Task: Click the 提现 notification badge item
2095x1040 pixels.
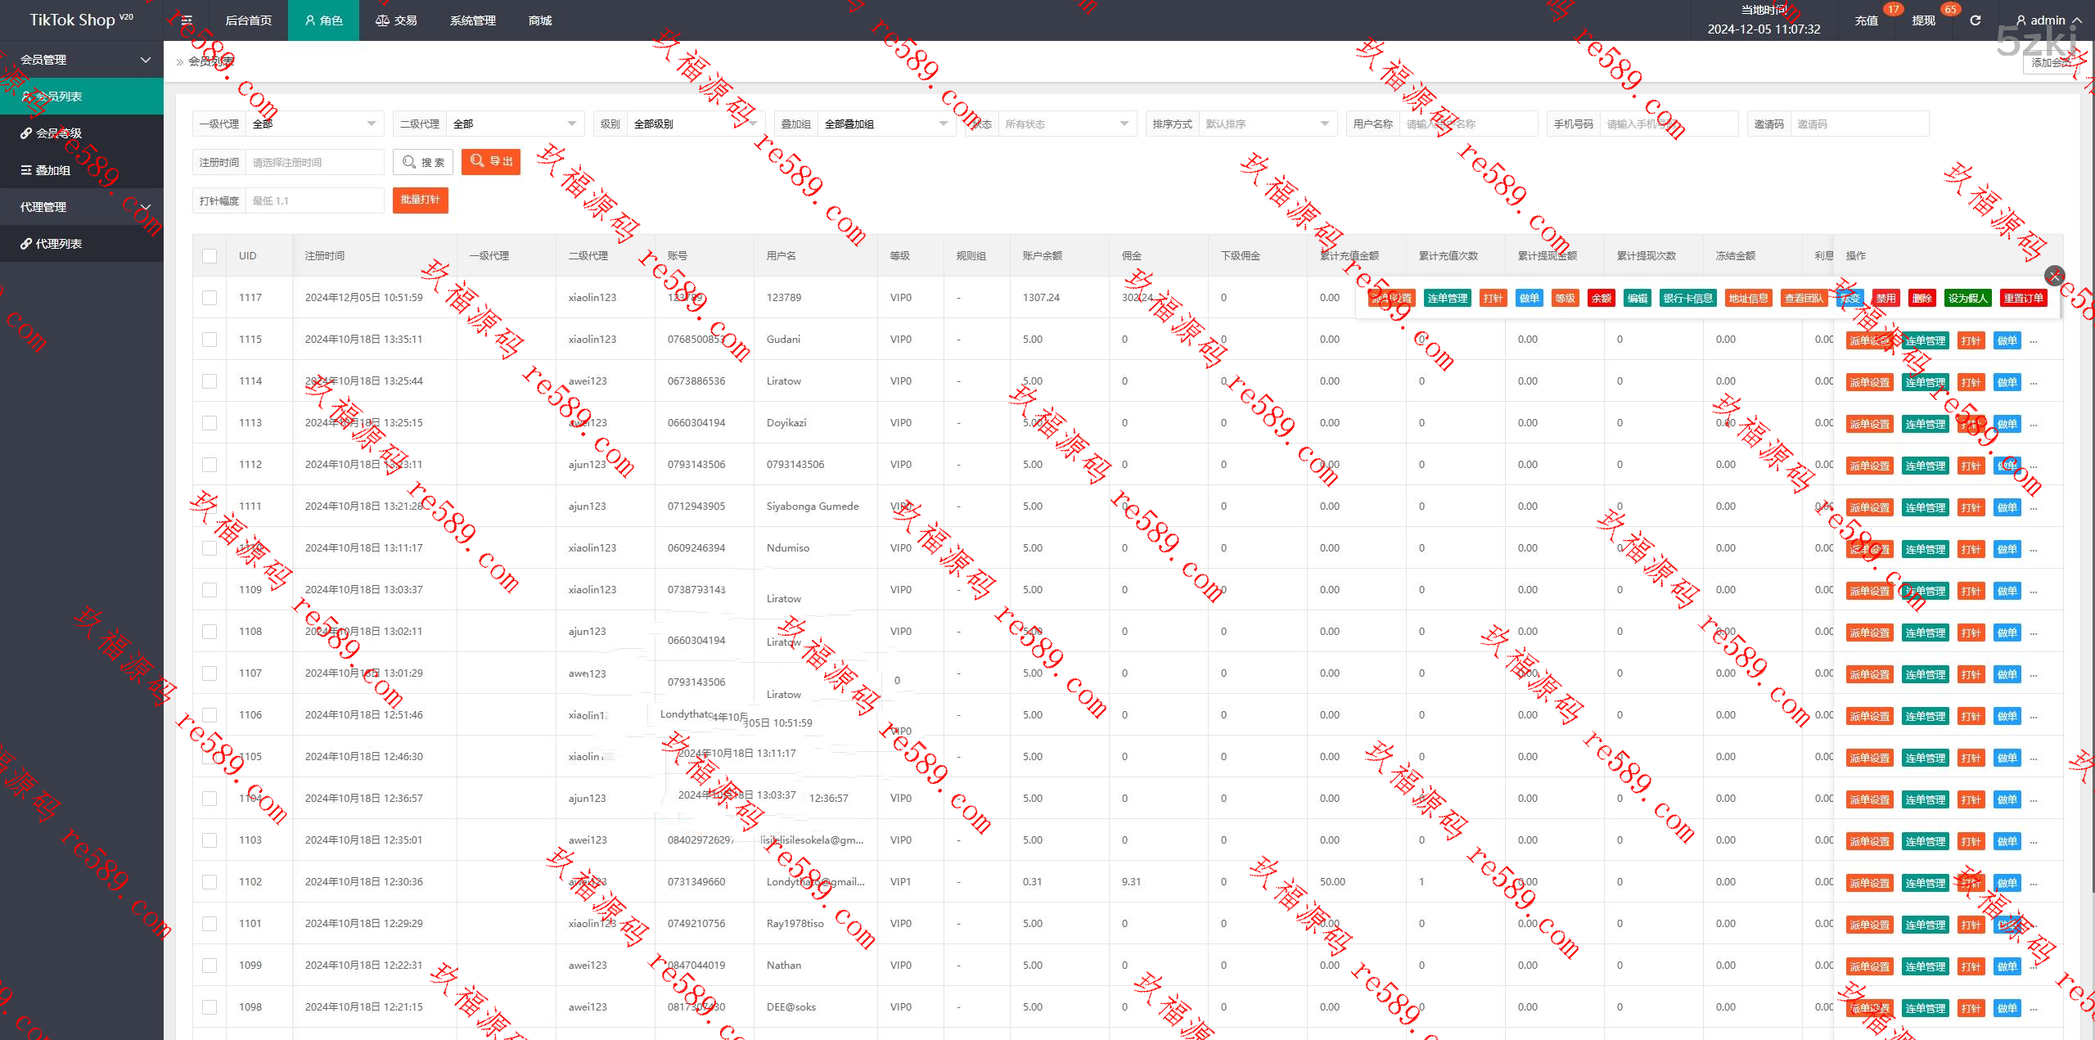Action: pos(1923,20)
